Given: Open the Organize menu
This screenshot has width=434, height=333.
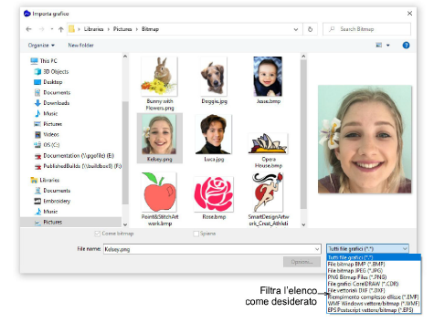Looking at the screenshot, I should 41,46.
